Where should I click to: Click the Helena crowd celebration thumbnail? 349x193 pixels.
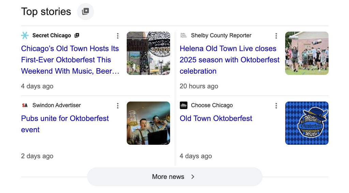[x=307, y=53]
